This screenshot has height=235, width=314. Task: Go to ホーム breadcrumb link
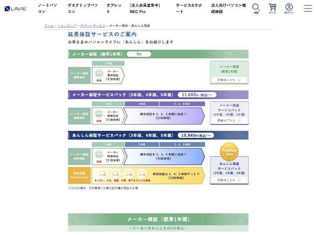point(49,25)
